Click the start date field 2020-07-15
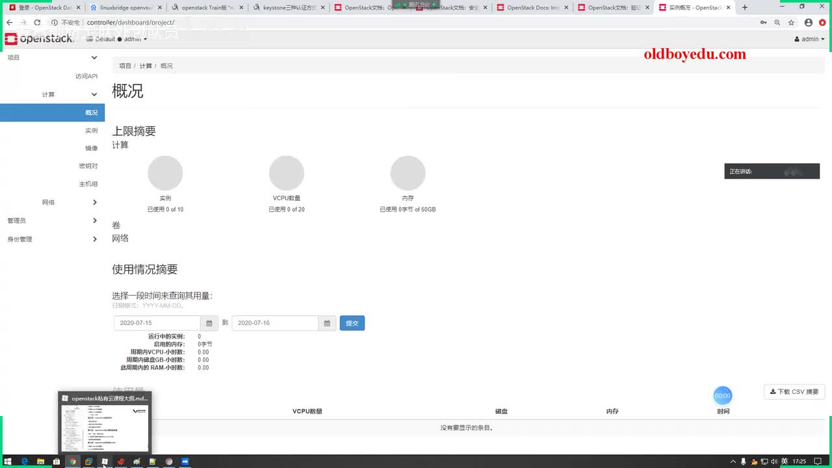 (x=157, y=323)
